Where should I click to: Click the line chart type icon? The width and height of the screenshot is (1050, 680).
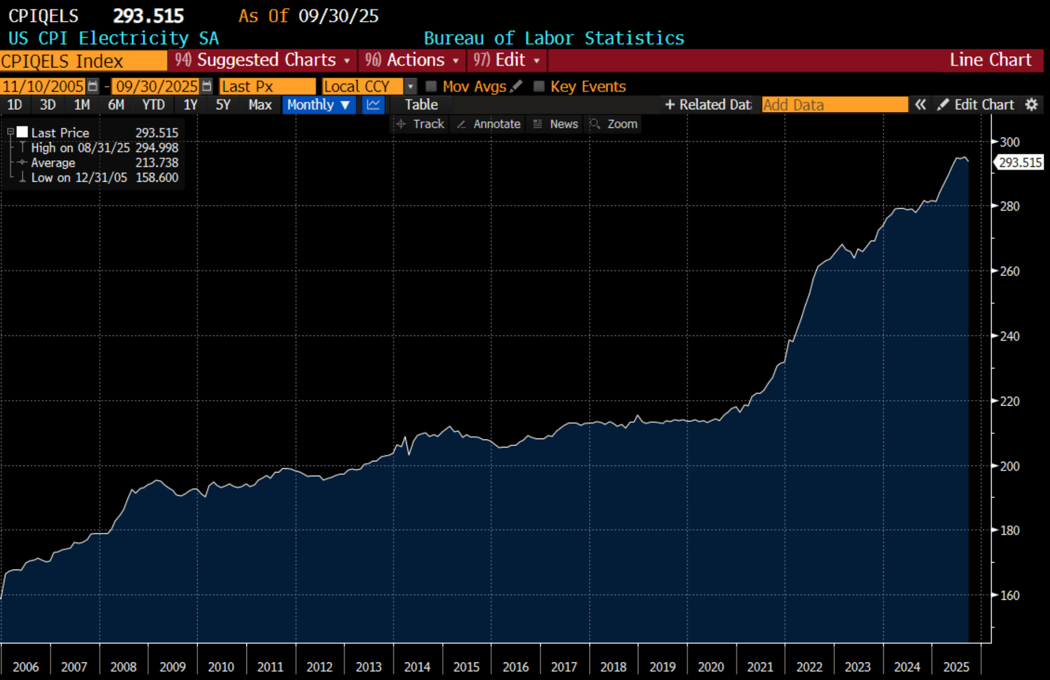[x=373, y=105]
